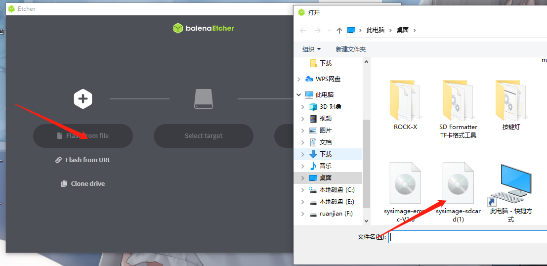
Task: Click the plus hexagon source icon in Etcher
Action: (x=83, y=99)
